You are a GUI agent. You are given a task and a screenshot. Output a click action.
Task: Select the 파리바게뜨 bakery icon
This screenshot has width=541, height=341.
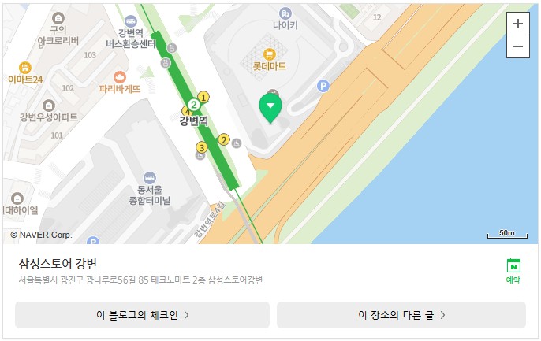click(119, 77)
